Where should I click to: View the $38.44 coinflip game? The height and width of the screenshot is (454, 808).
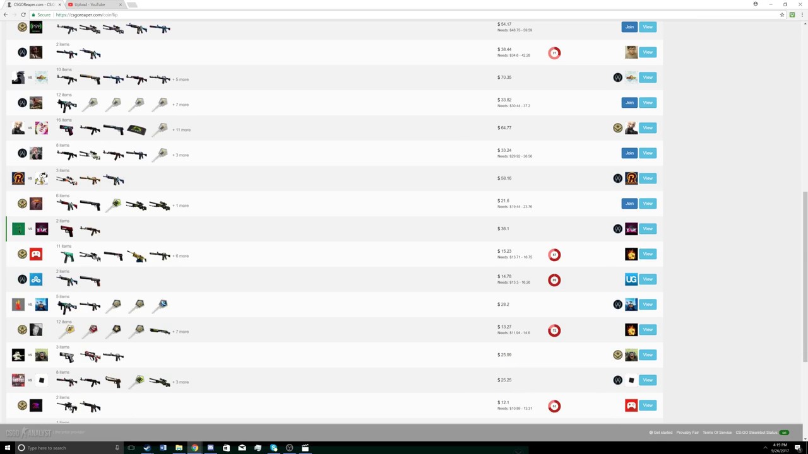click(x=648, y=52)
